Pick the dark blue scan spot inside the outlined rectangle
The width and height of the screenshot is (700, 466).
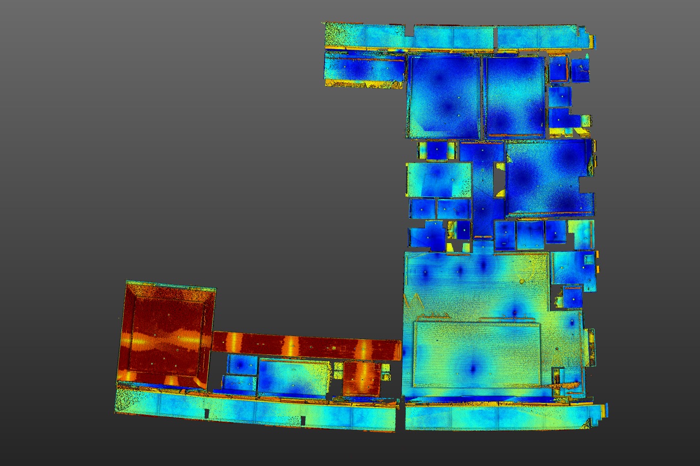pyautogui.click(x=472, y=368)
